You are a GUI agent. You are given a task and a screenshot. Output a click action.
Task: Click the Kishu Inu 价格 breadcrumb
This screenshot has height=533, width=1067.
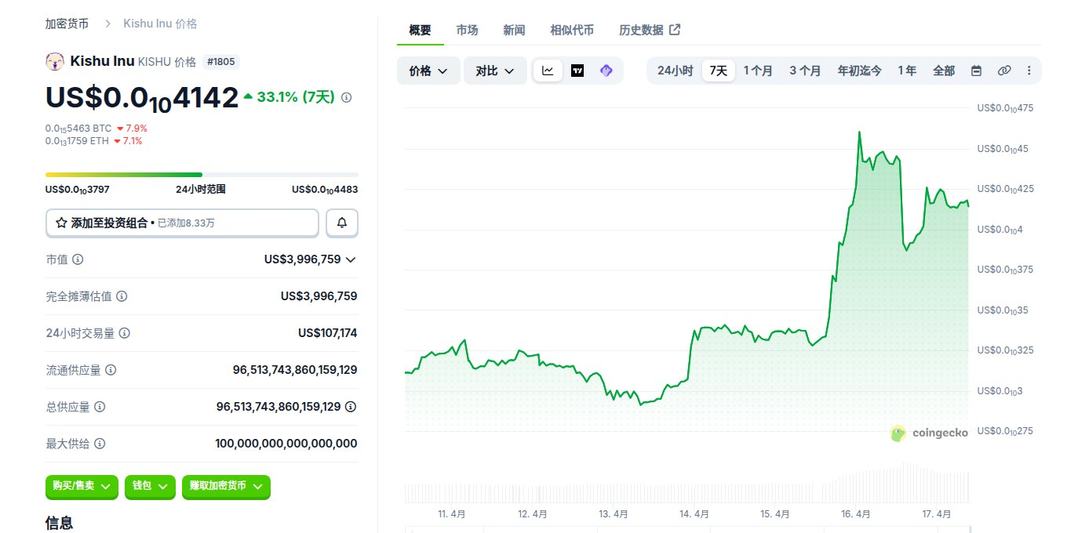(160, 24)
